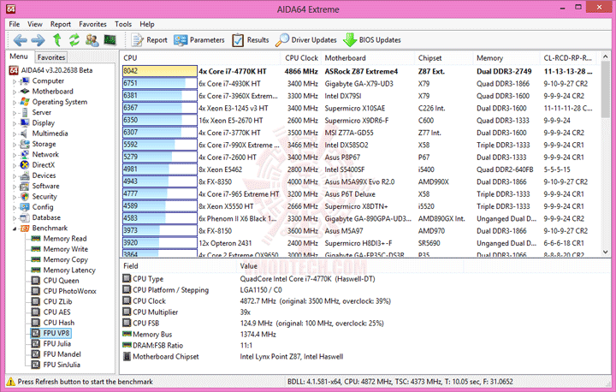Expand the Display node arrow

[15, 123]
